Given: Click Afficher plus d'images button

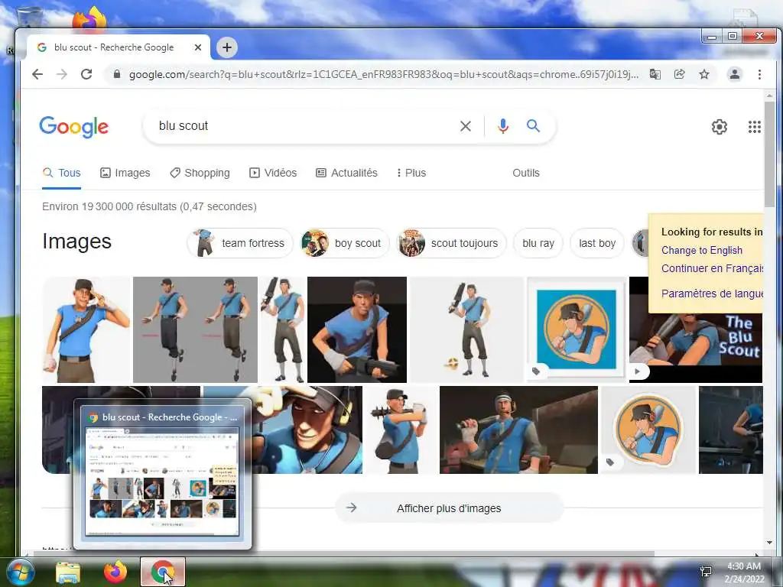Looking at the screenshot, I should (x=449, y=508).
